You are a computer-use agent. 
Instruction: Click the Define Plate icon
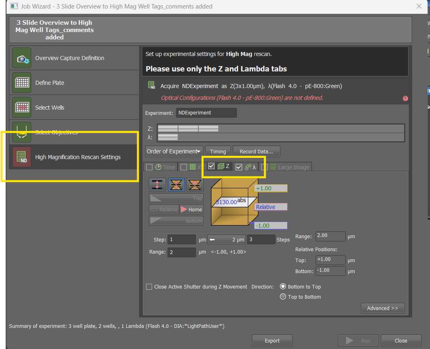[x=21, y=83]
